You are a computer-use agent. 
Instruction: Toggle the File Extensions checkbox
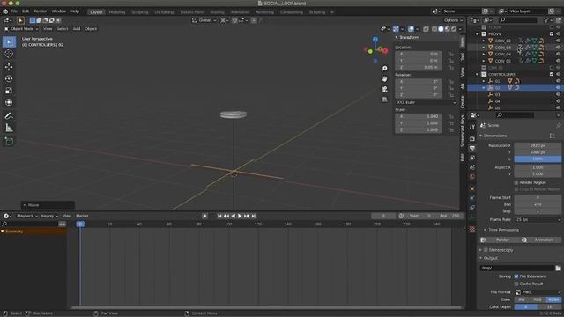coord(516,276)
